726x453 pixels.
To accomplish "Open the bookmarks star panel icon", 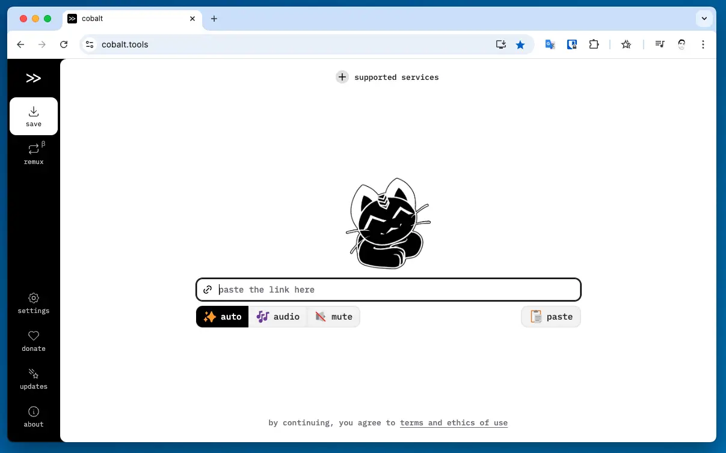I will [x=626, y=44].
